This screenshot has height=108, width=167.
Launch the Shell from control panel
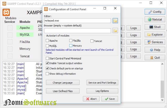[x=155, y=27]
